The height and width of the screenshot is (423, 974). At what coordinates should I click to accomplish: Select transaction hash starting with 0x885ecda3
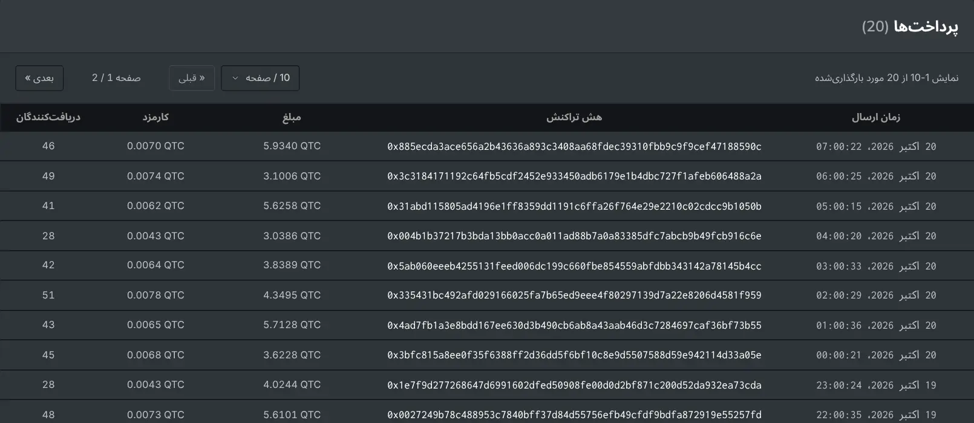click(574, 146)
